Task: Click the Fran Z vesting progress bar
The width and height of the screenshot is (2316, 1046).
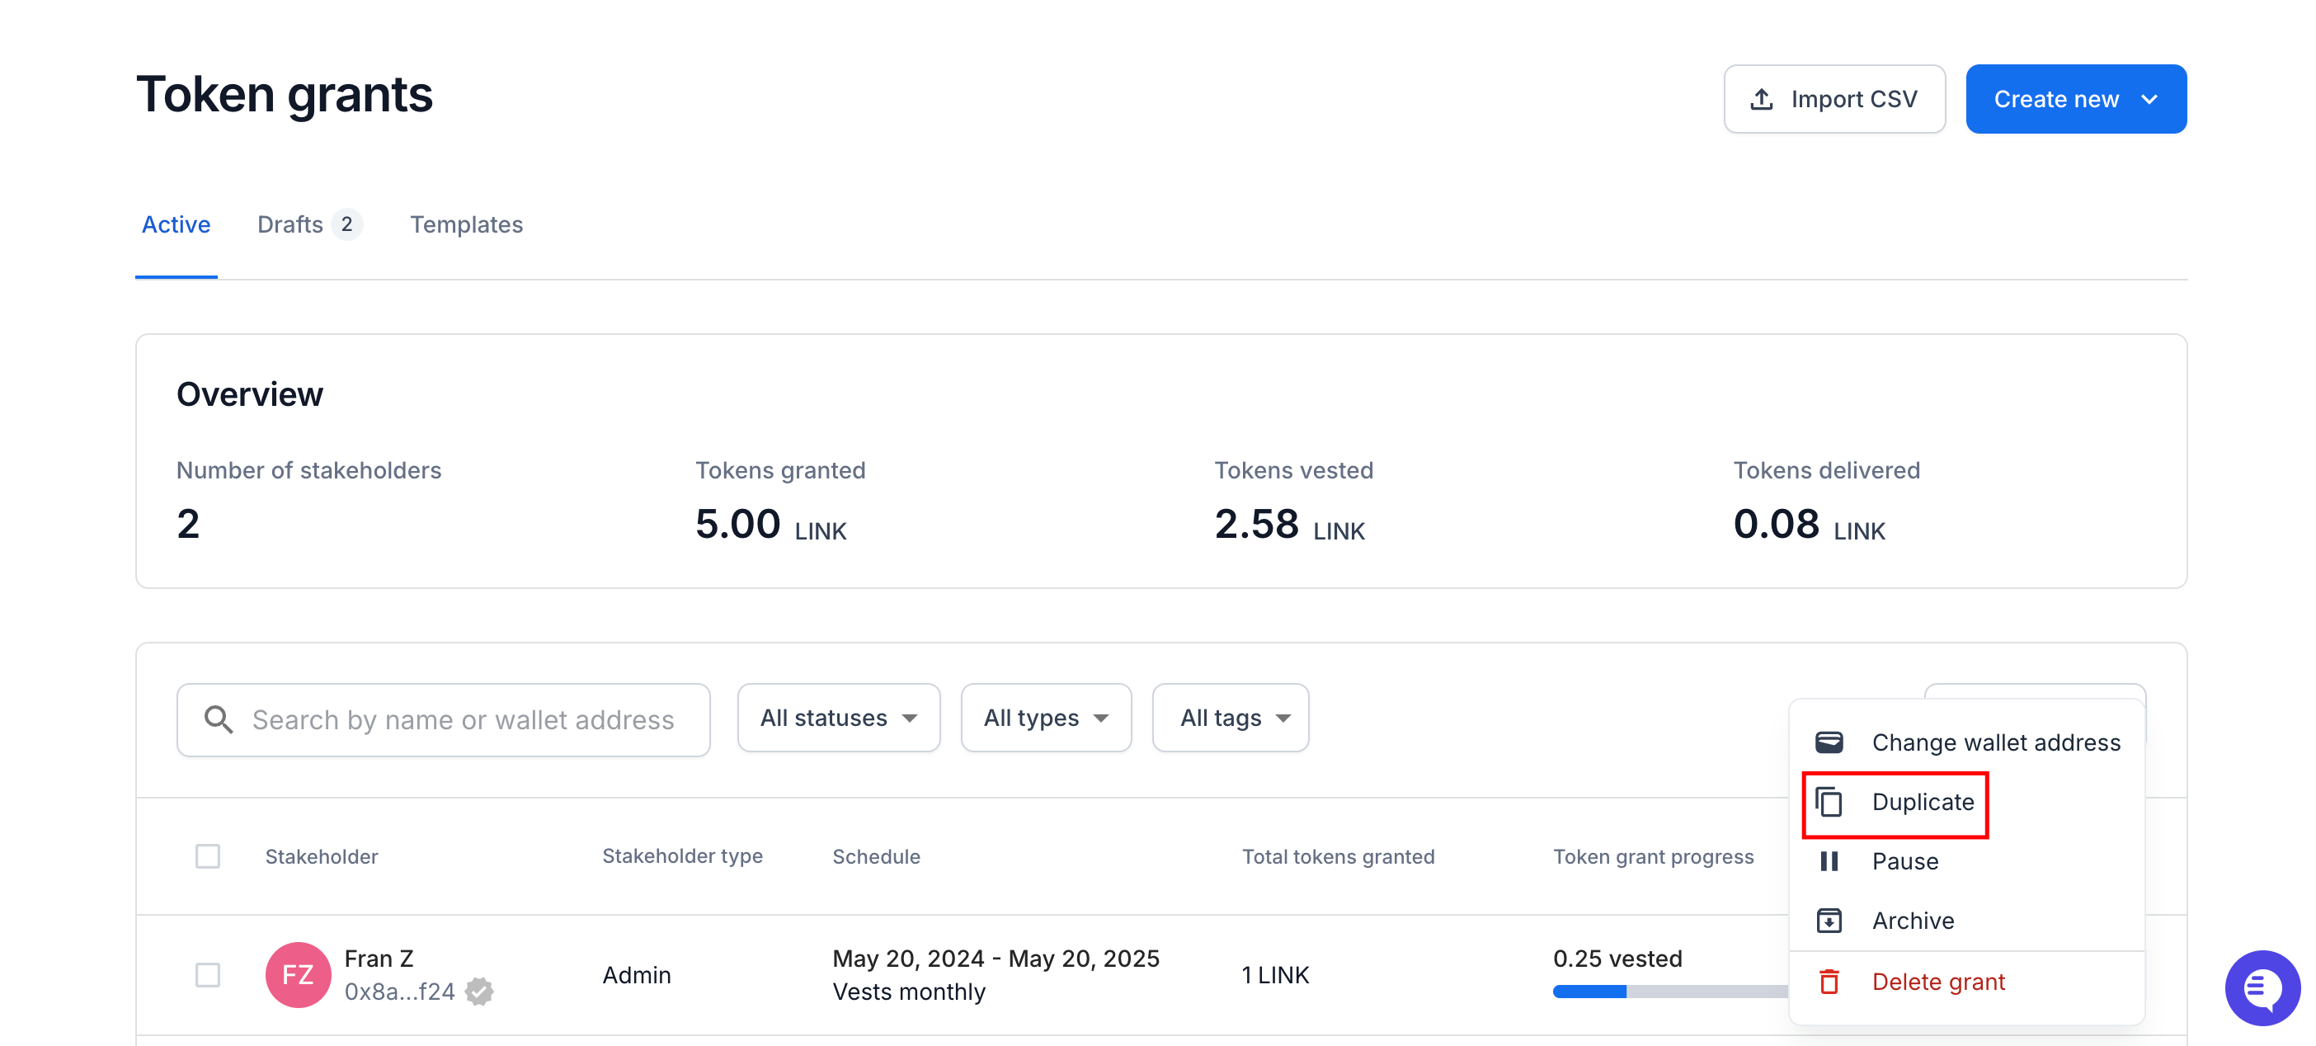Action: (x=1670, y=991)
